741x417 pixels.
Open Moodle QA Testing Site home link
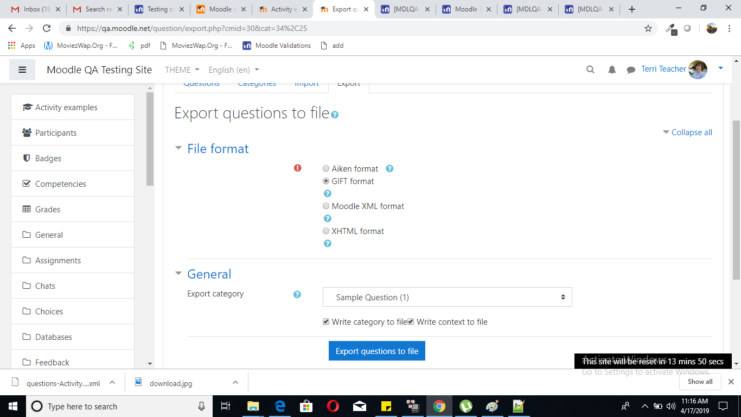click(x=99, y=69)
